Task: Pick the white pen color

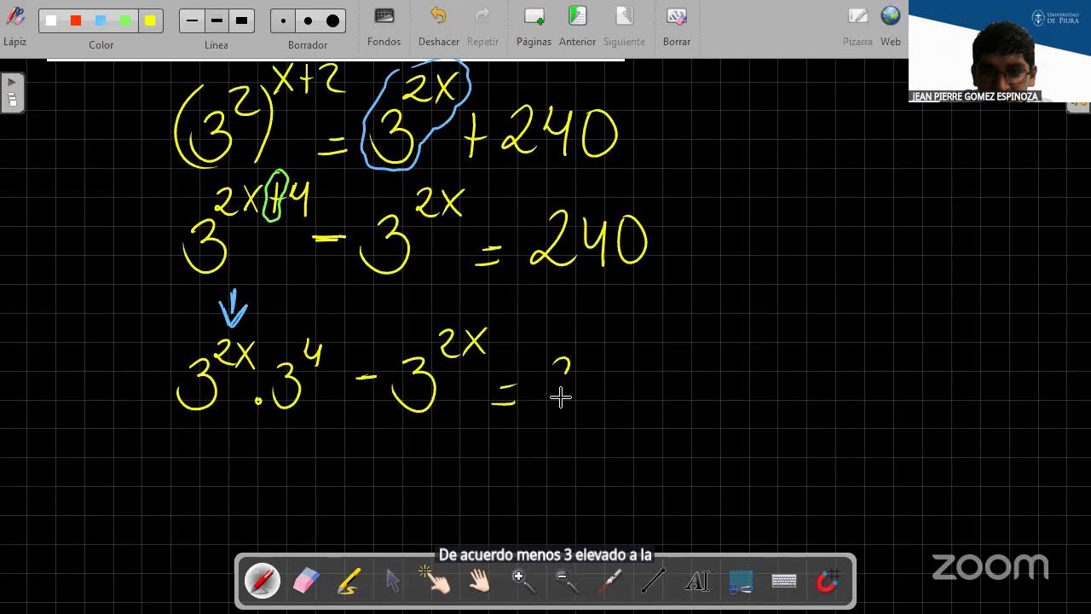Action: click(51, 20)
